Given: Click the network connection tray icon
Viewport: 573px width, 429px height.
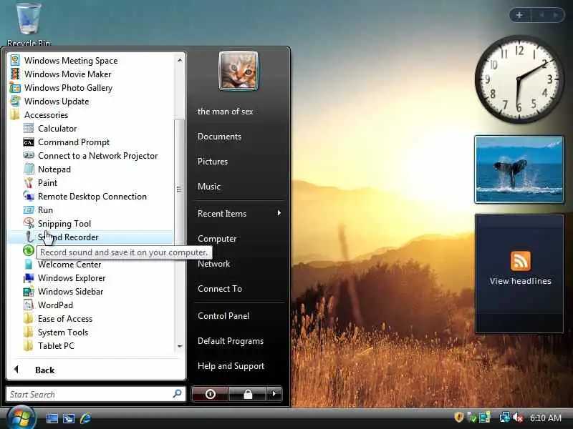Looking at the screenshot, I should 505,418.
